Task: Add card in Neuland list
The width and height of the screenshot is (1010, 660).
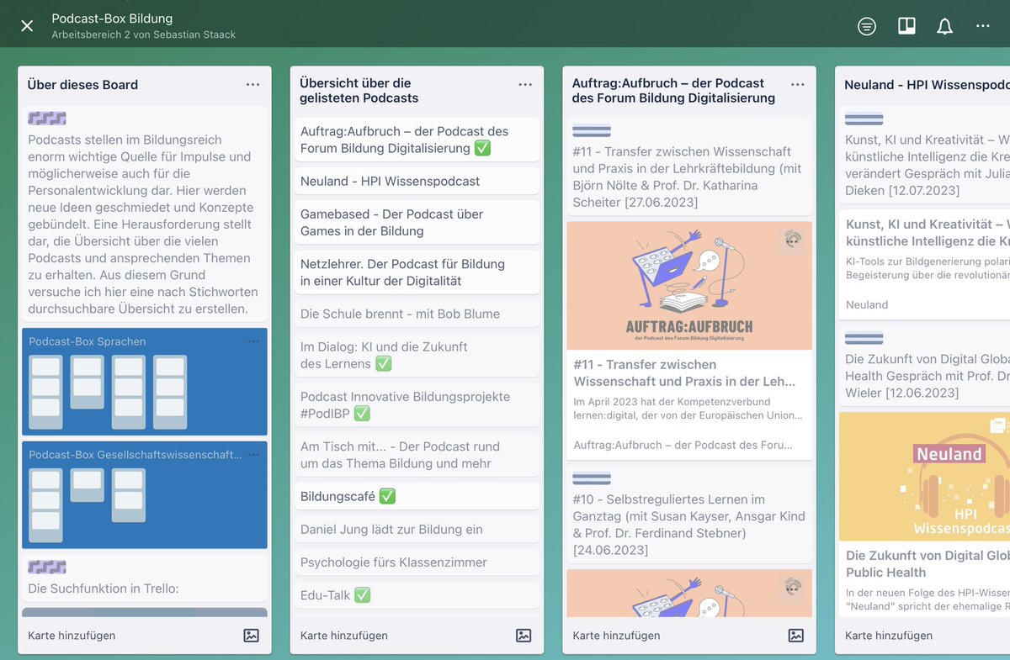Action: coord(889,636)
